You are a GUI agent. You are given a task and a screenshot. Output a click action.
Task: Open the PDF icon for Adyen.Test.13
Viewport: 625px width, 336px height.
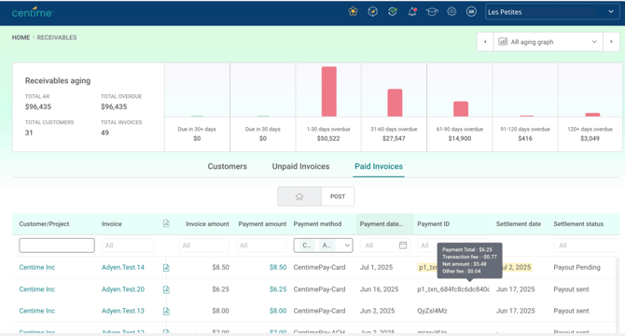(166, 312)
